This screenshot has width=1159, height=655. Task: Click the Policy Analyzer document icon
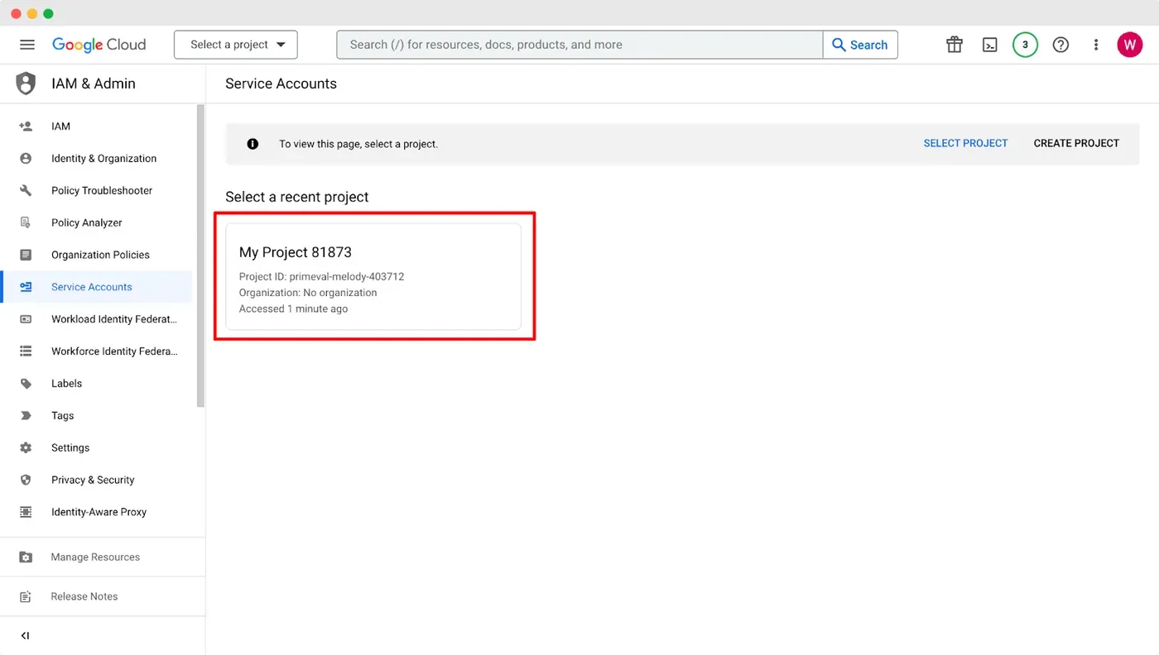[x=26, y=222]
